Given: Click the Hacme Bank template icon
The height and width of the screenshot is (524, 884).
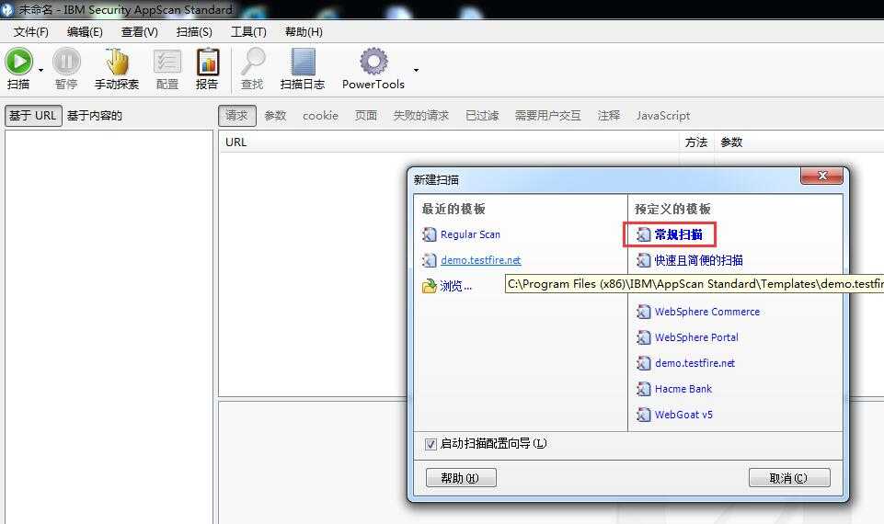Looking at the screenshot, I should [644, 389].
